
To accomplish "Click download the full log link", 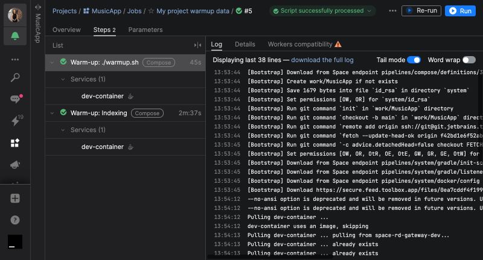I will 322,60.
